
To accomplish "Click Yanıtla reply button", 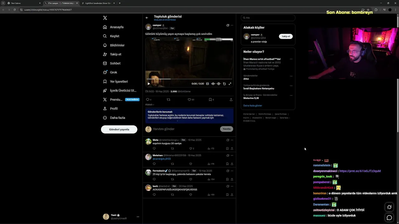I will (227, 129).
